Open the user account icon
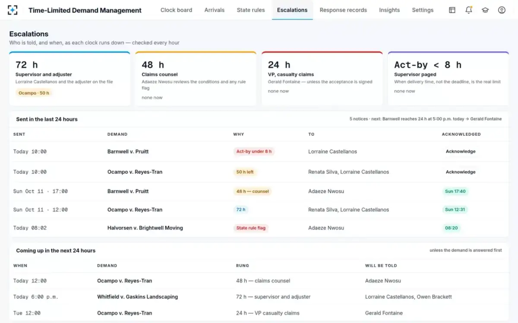The image size is (518, 323). [x=502, y=10]
